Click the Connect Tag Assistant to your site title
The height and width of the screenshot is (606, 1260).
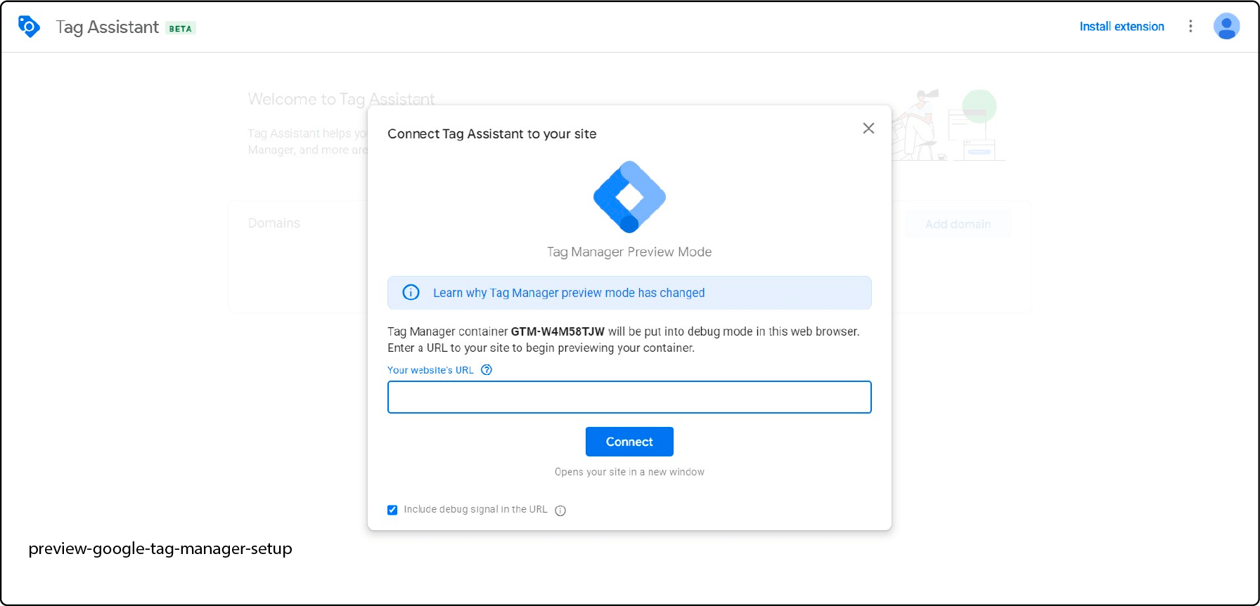click(x=491, y=133)
